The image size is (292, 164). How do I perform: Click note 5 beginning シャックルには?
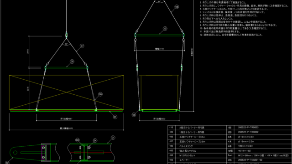[232, 12]
